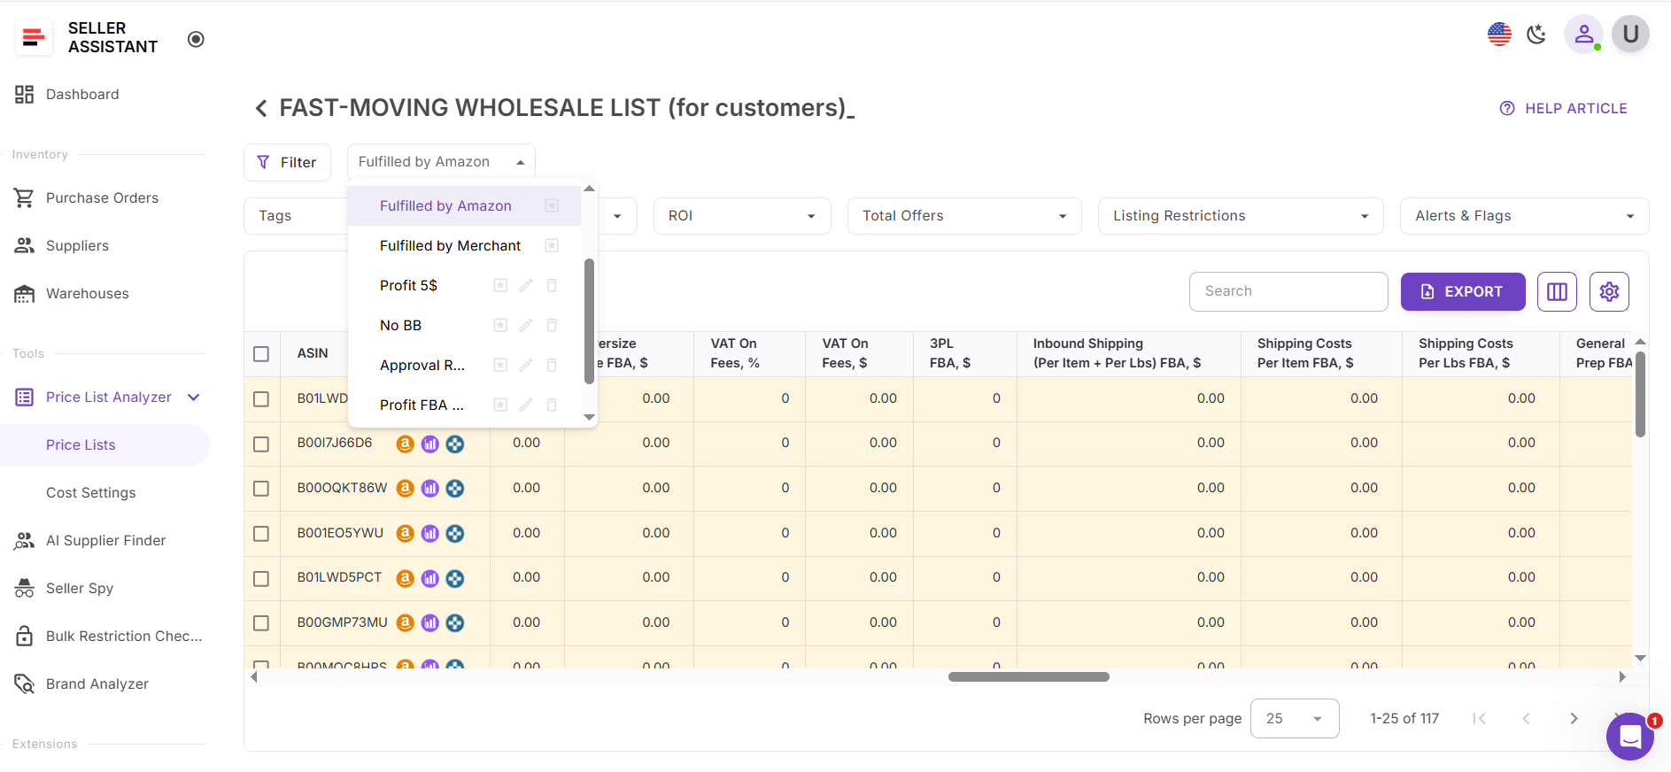Image resolution: width=1671 pixels, height=772 pixels.
Task: Open the Help Article link
Action: [x=1563, y=108]
